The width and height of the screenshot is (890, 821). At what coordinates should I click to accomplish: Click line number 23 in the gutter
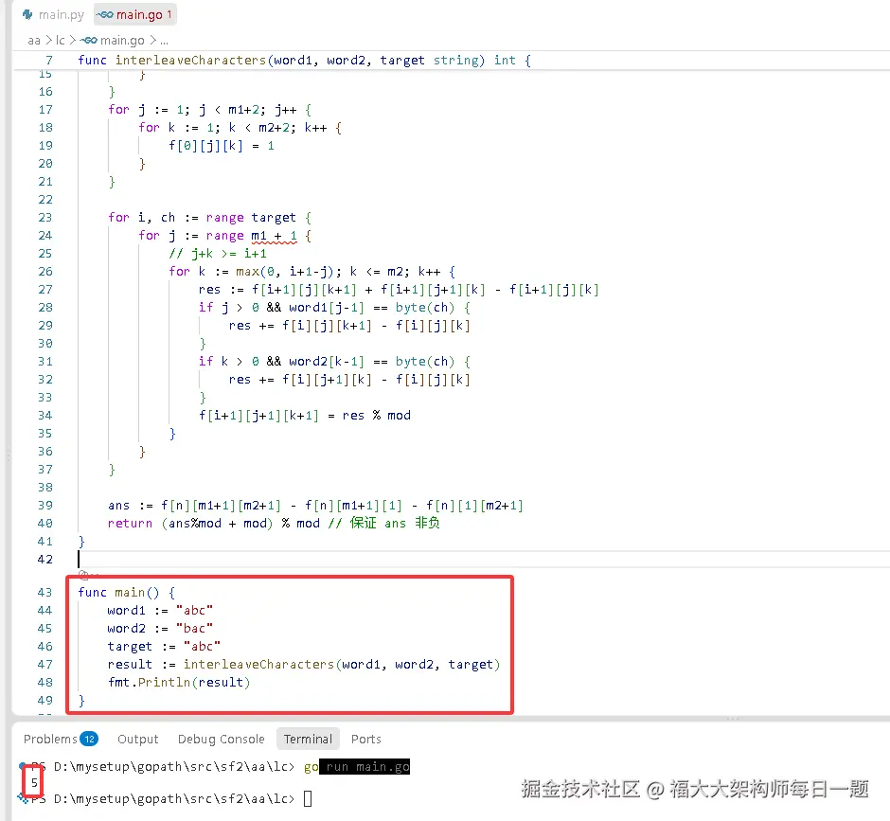pos(45,218)
